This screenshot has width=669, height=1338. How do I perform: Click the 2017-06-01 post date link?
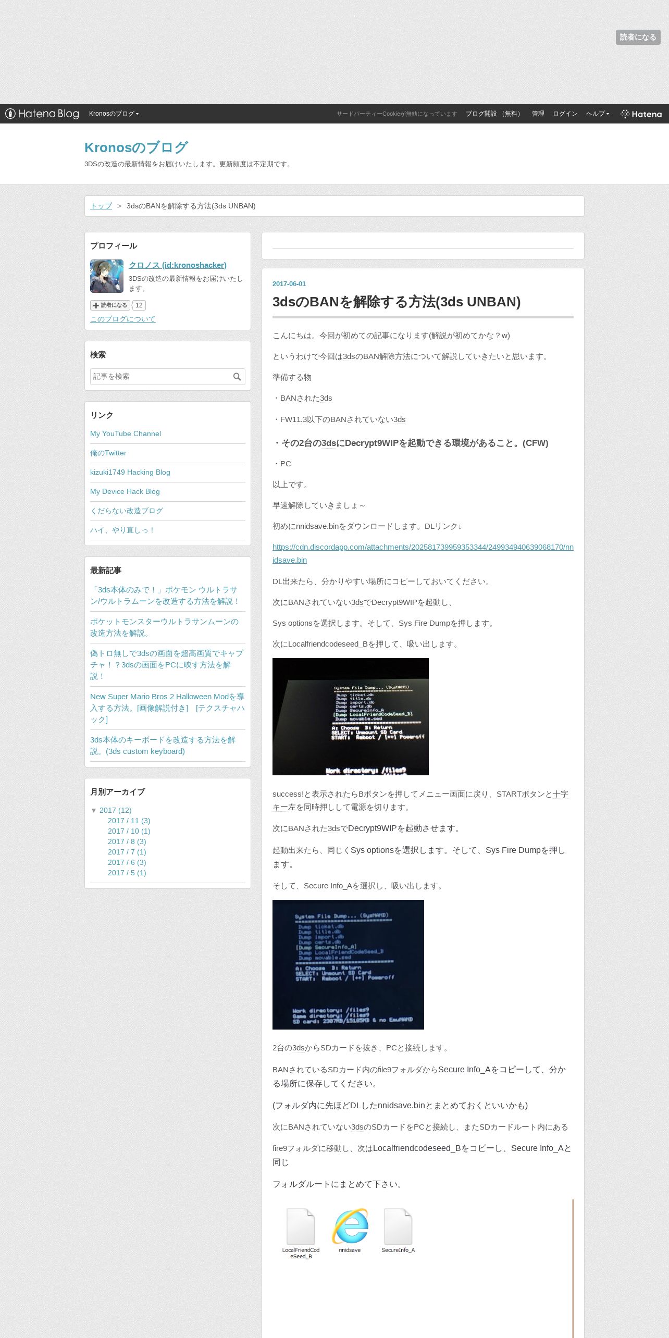tap(289, 284)
